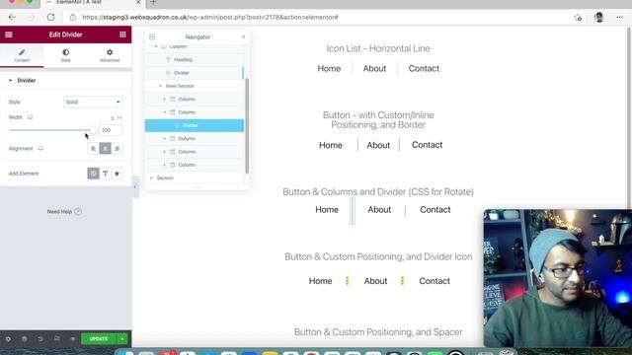
Task: Open Elementor settings gear in footer
Action: tap(8, 339)
